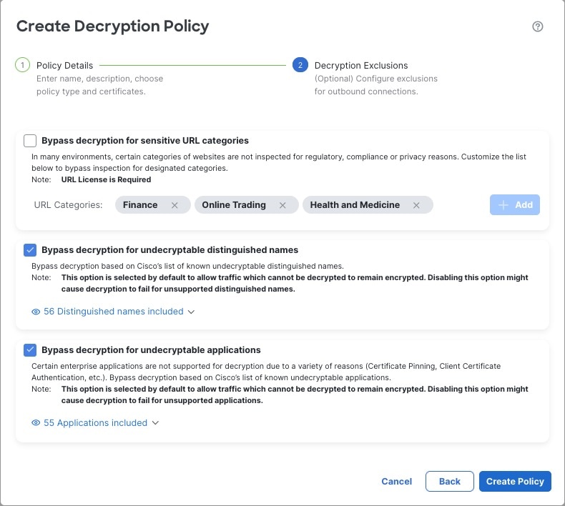The width and height of the screenshot is (565, 506).
Task: Click the 'URL Categories:' label
Action: [x=68, y=205]
